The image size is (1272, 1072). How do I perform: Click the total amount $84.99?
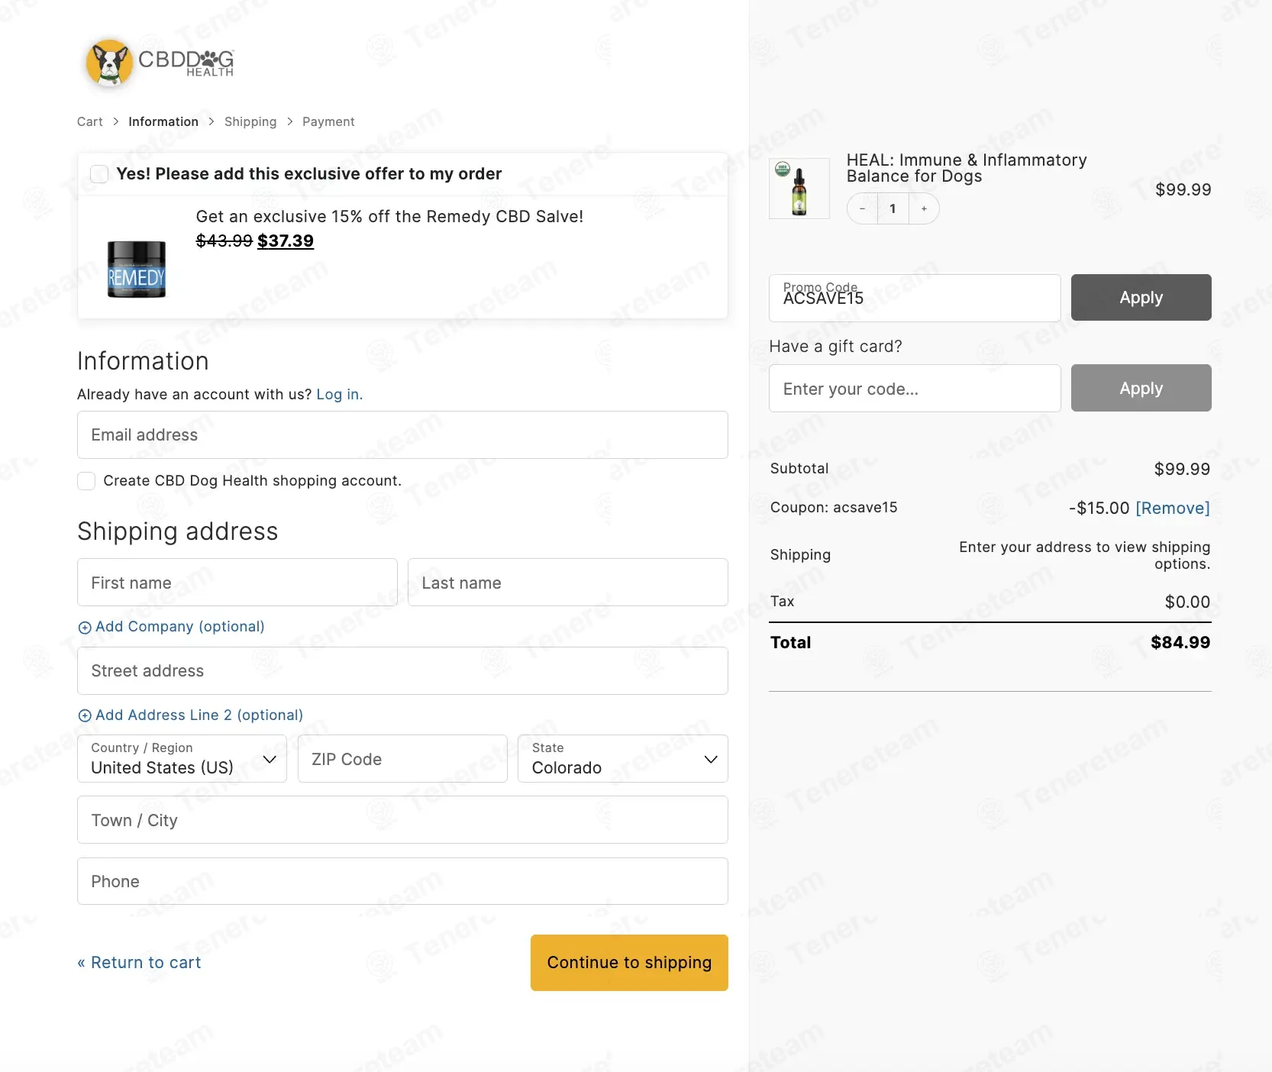pos(1180,643)
